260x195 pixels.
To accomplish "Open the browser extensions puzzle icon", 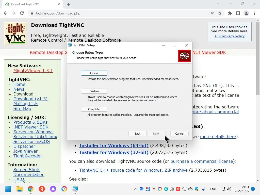I will (x=230, y=13).
